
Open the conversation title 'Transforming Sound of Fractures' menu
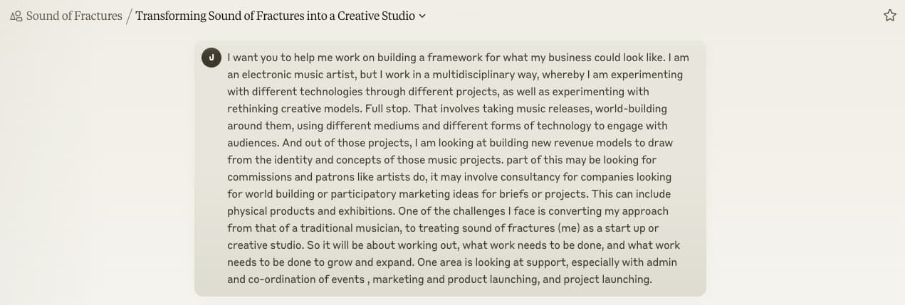click(275, 16)
